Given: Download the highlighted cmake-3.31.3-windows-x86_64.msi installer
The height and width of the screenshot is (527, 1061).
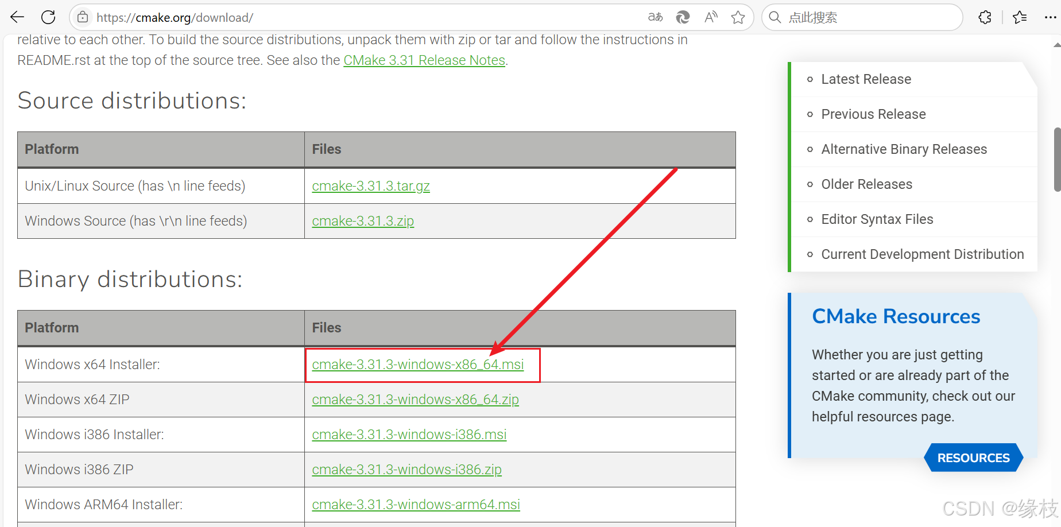Looking at the screenshot, I should click(x=418, y=364).
